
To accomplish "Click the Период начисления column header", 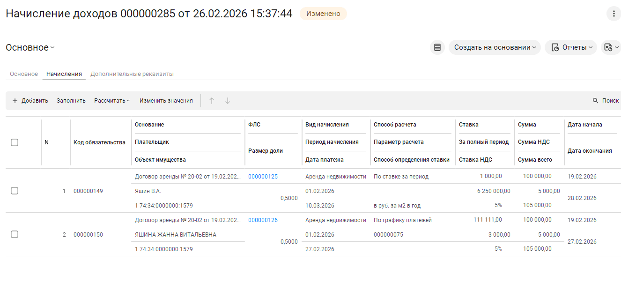I will pos(332,142).
